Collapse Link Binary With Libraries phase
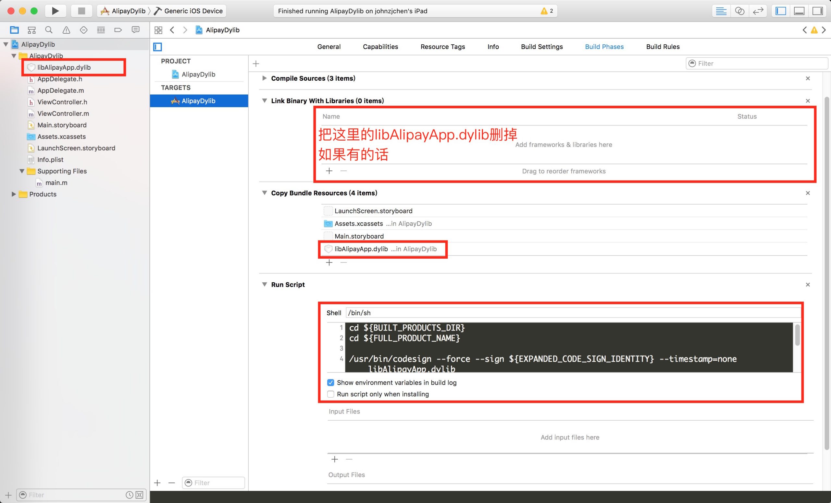 click(x=265, y=101)
